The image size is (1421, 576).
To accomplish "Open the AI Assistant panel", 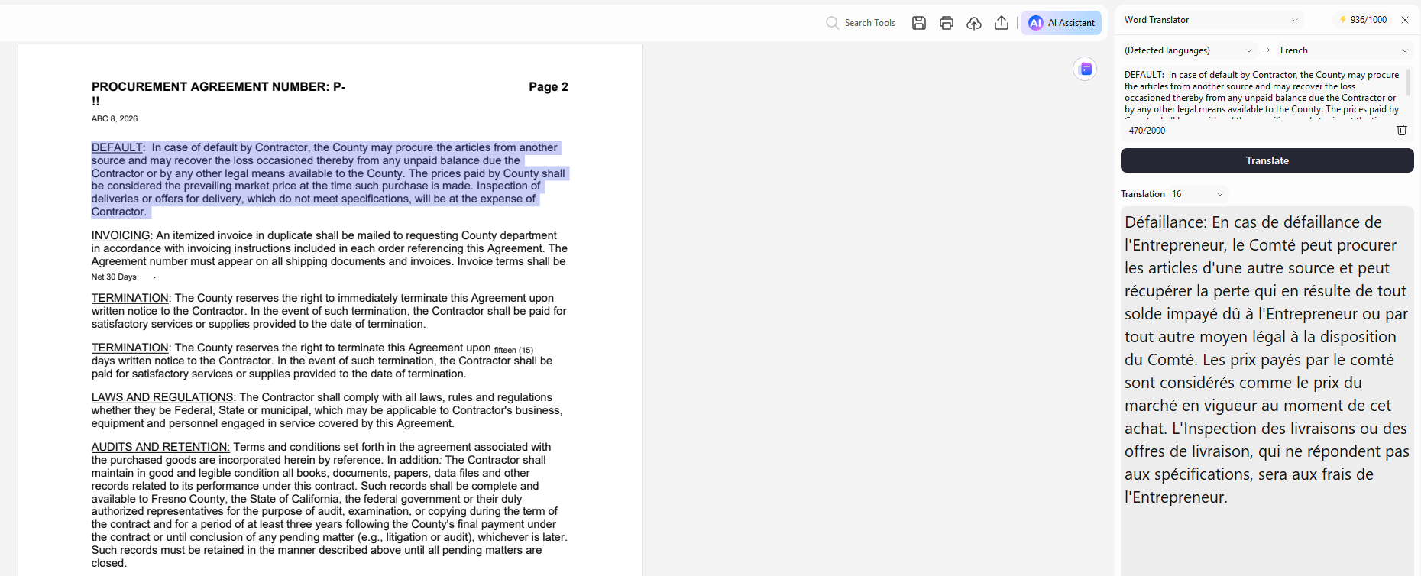I will point(1062,23).
